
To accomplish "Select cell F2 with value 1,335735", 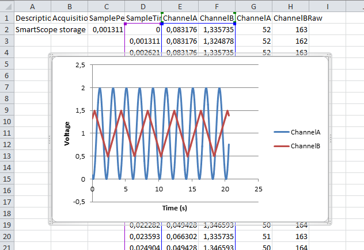I will pyautogui.click(x=217, y=30).
